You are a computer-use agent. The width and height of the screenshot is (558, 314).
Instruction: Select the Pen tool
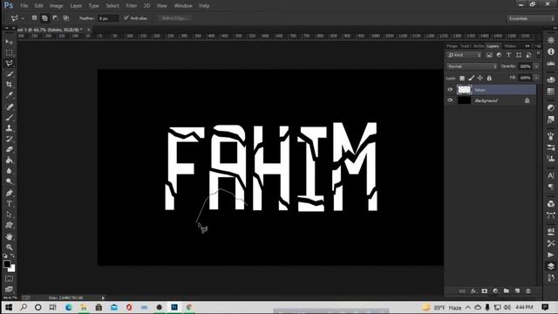[10, 193]
